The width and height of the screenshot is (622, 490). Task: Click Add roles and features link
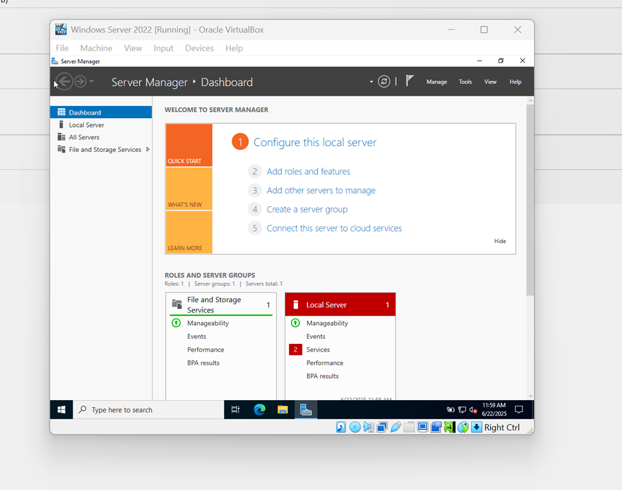pos(308,172)
